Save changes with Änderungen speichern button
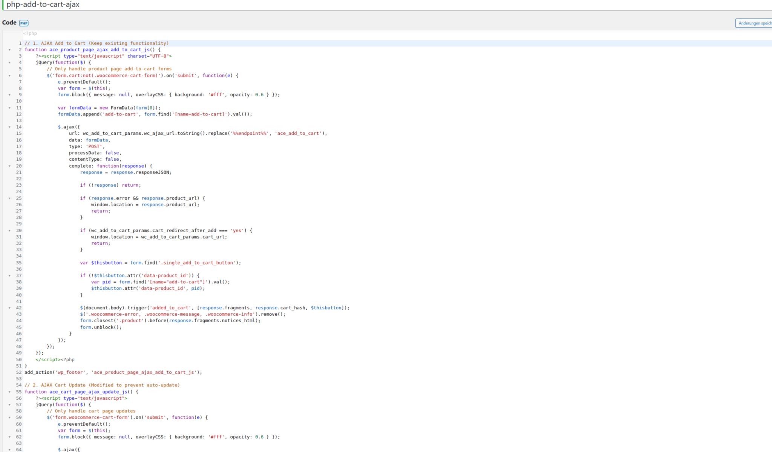 point(754,23)
